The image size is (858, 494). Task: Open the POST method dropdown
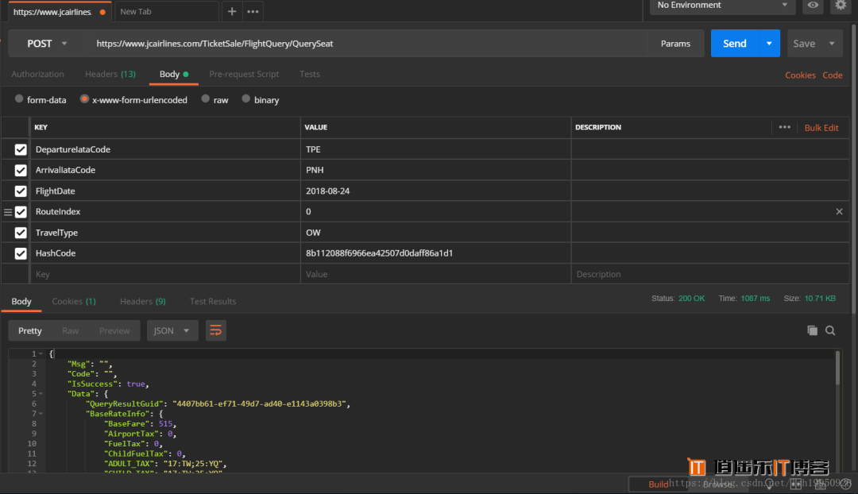point(48,43)
